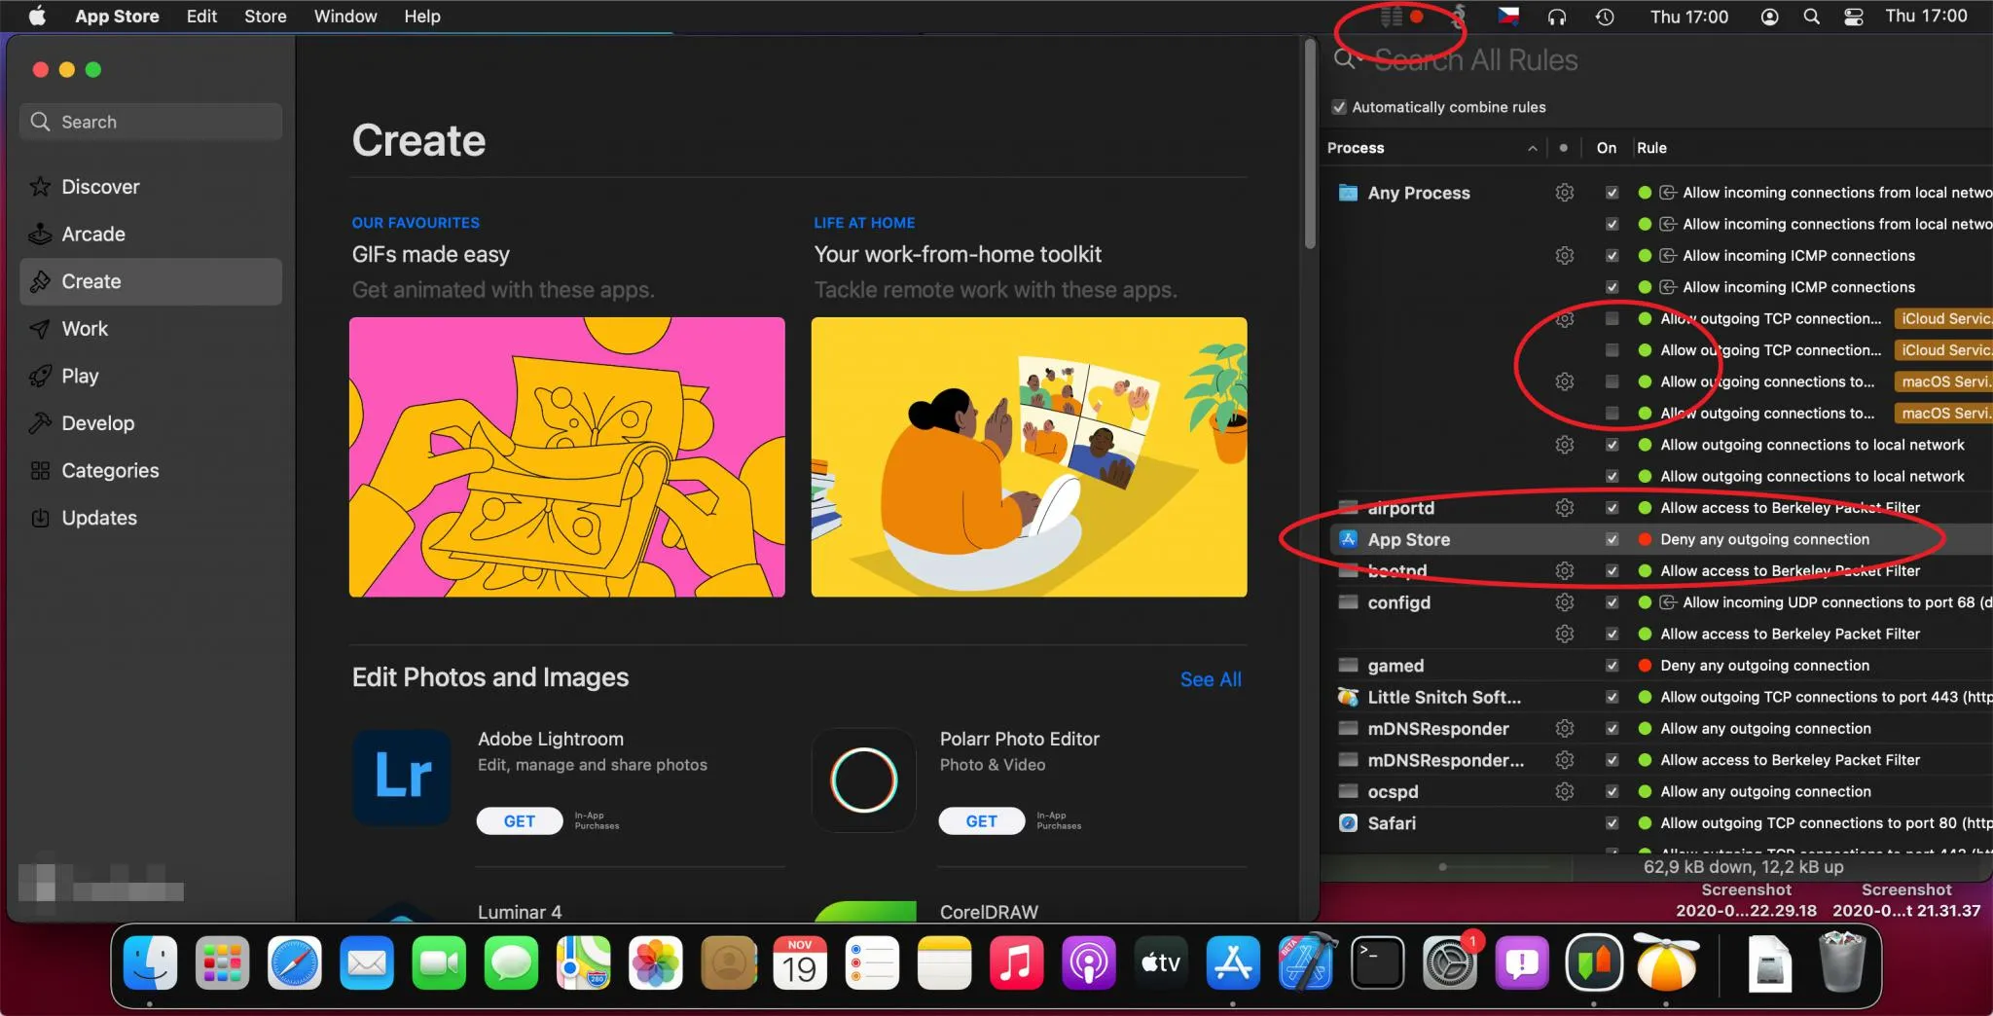1993x1016 pixels.
Task: Click the gear icon in the bootpd row
Action: tap(1564, 570)
